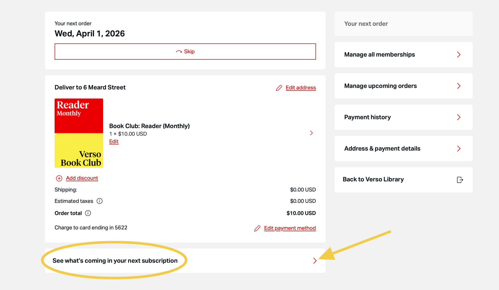The height and width of the screenshot is (290, 499).
Task: Click the Edit address link
Action: click(x=301, y=88)
